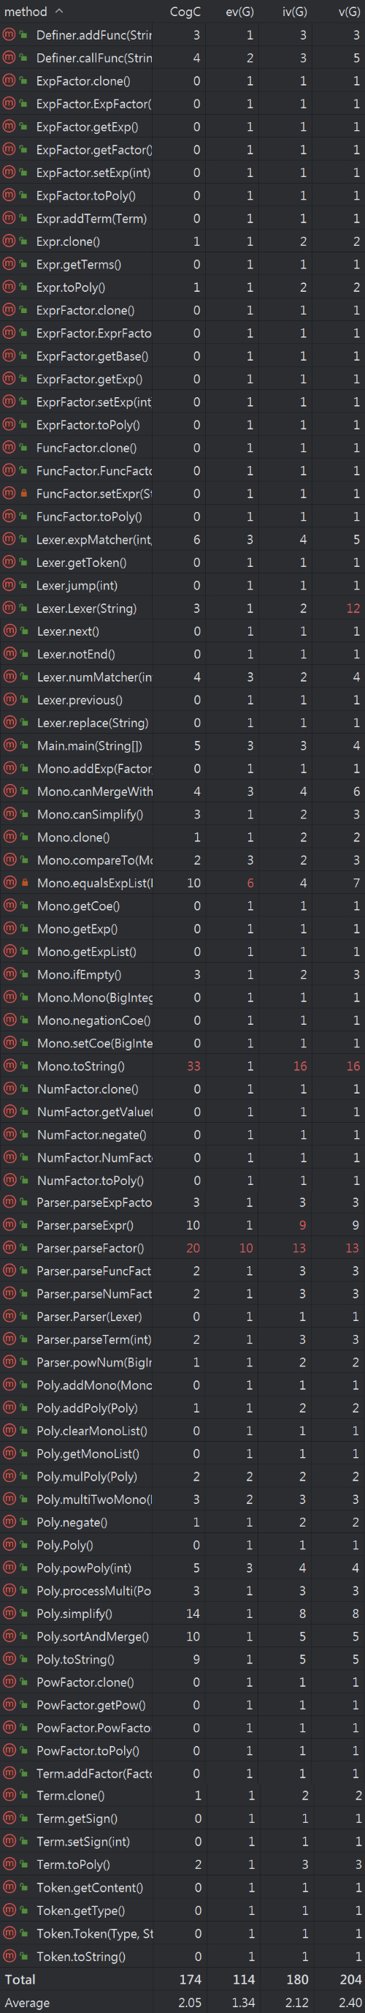Click the method icon beside Lexer.expMatcher

pos(9,539)
